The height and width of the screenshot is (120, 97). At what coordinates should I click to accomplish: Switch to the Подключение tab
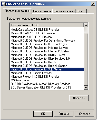pyautogui.click(x=42, y=11)
